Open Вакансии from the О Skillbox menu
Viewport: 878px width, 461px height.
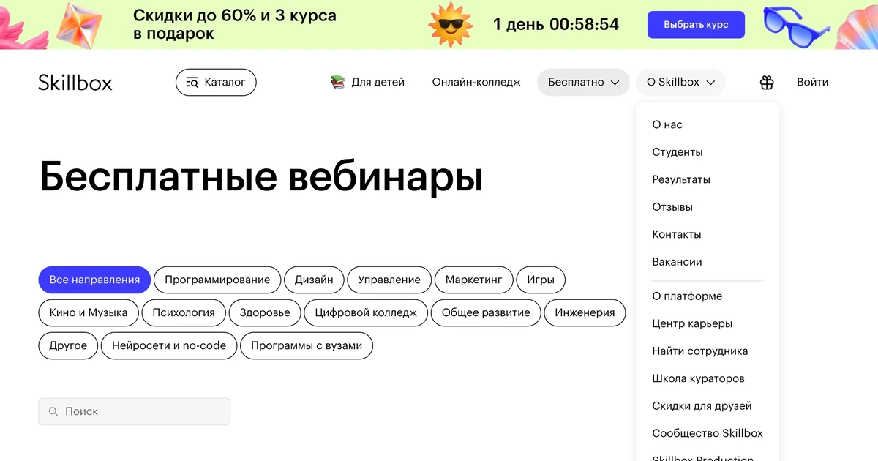[x=676, y=261]
